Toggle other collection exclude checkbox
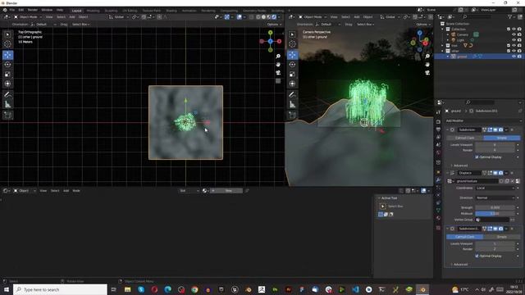This screenshot has width=525, height=295. (x=509, y=51)
